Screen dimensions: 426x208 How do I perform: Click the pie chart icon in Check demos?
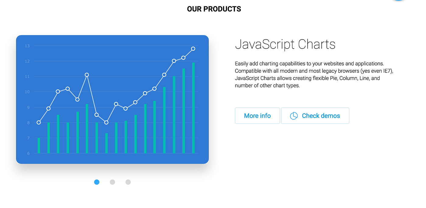[294, 116]
